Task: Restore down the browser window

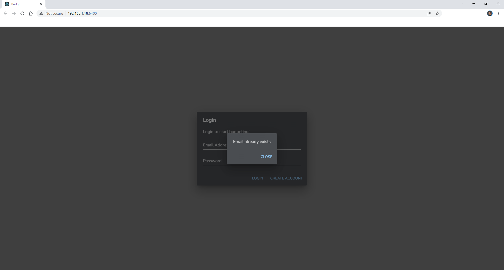Action: (486, 3)
